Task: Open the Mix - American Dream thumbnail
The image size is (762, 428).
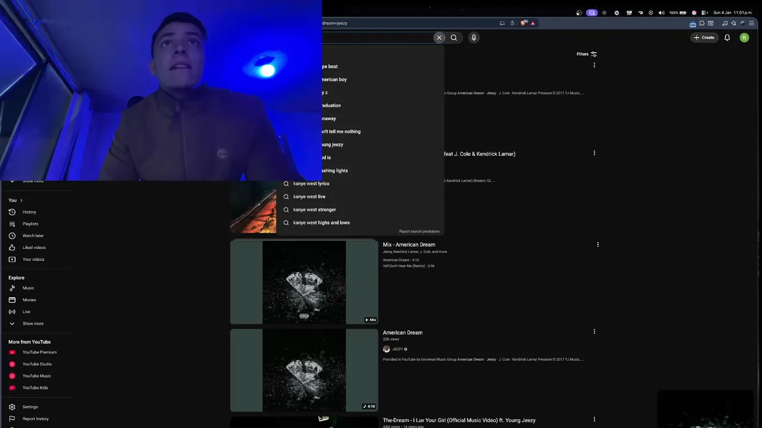Action: [x=304, y=282]
